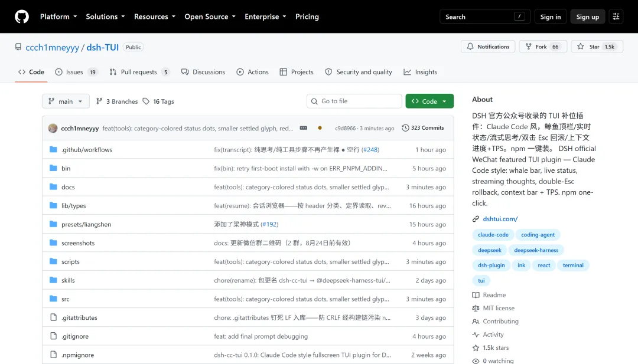Screen dimensions: 638x364
Task: Click the star icon to star repository
Action: [x=581, y=47]
